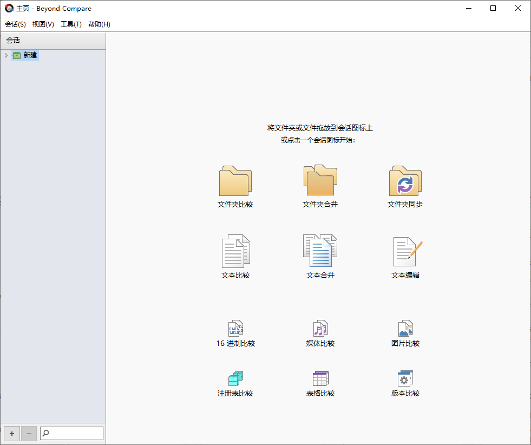531x445 pixels.
Task: Start a 16 进制比较 hex compare
Action: coord(235,328)
